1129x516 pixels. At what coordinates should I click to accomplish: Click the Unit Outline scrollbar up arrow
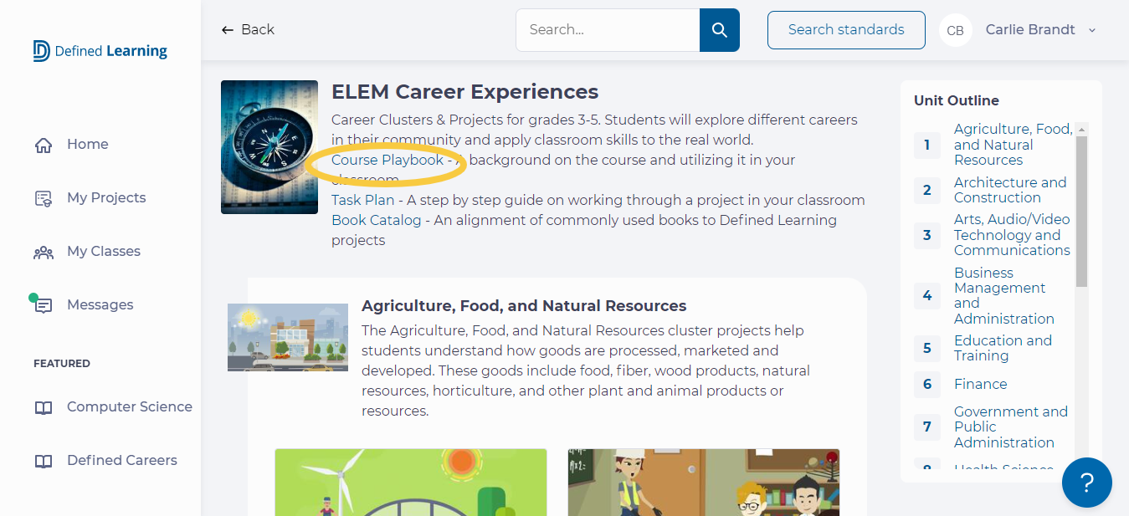point(1082,130)
